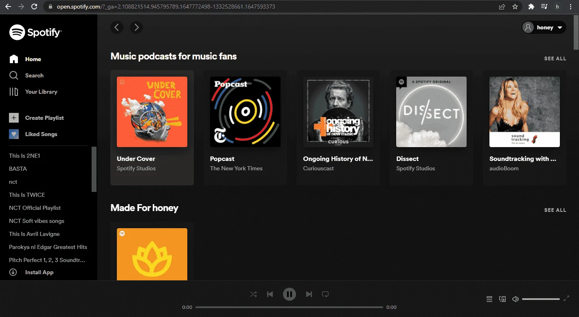
Task: Open the orange lotus playlist cover
Action: 152,254
